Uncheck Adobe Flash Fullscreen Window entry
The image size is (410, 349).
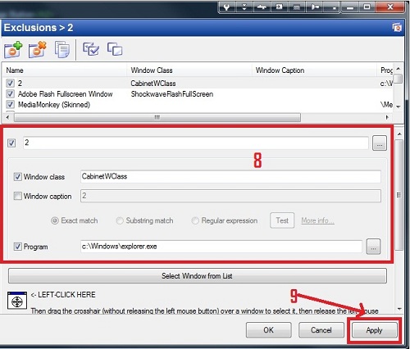(x=11, y=94)
